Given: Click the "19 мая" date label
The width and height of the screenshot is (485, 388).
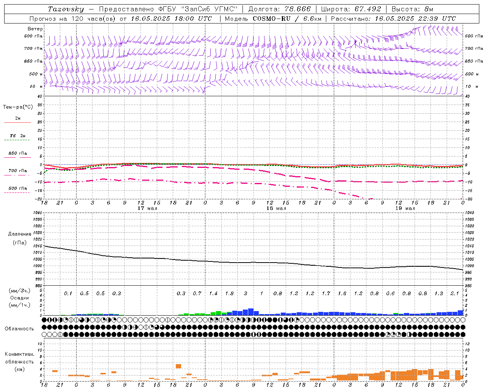Looking at the screenshot, I should click(405, 208).
